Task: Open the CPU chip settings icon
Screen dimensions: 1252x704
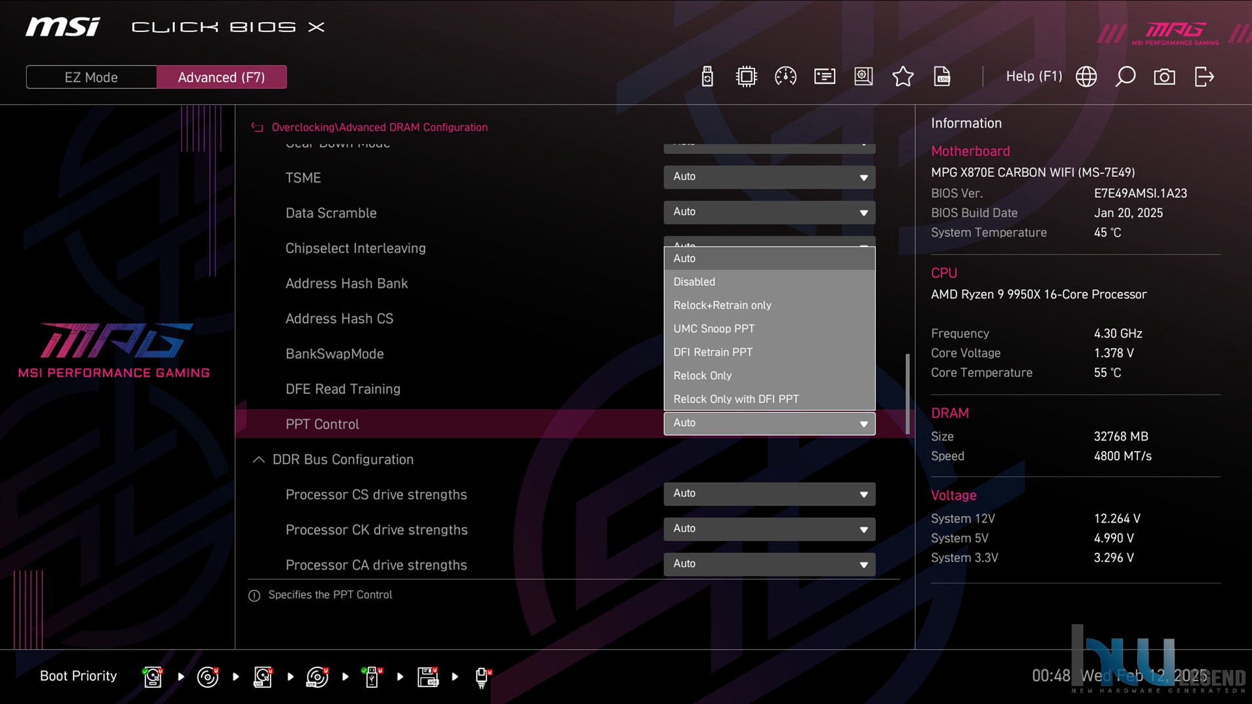Action: (x=746, y=77)
